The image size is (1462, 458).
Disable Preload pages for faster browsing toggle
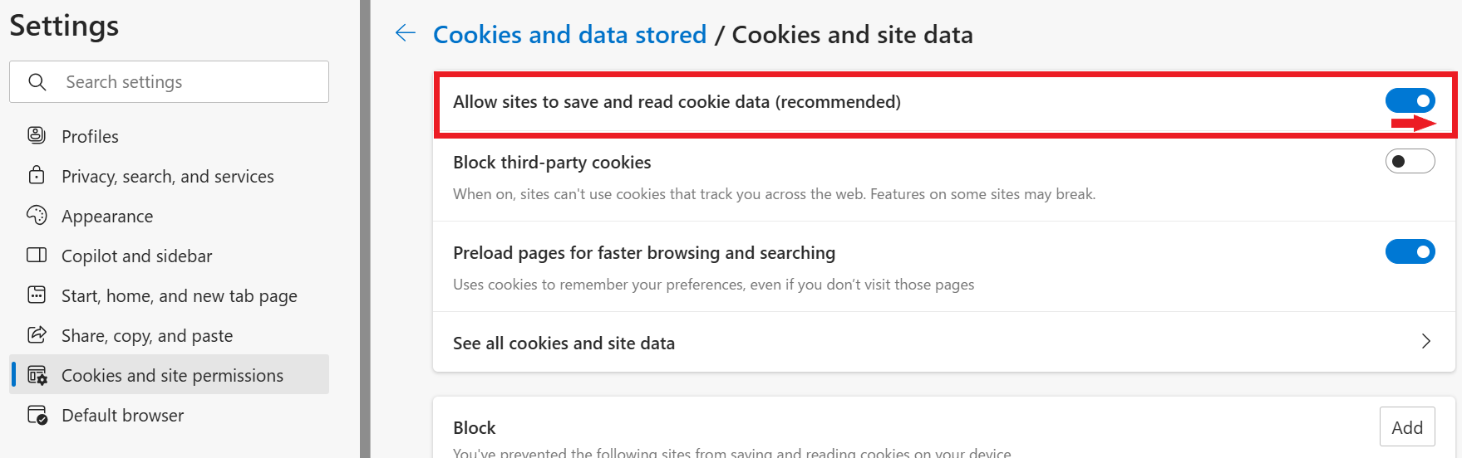1410,251
